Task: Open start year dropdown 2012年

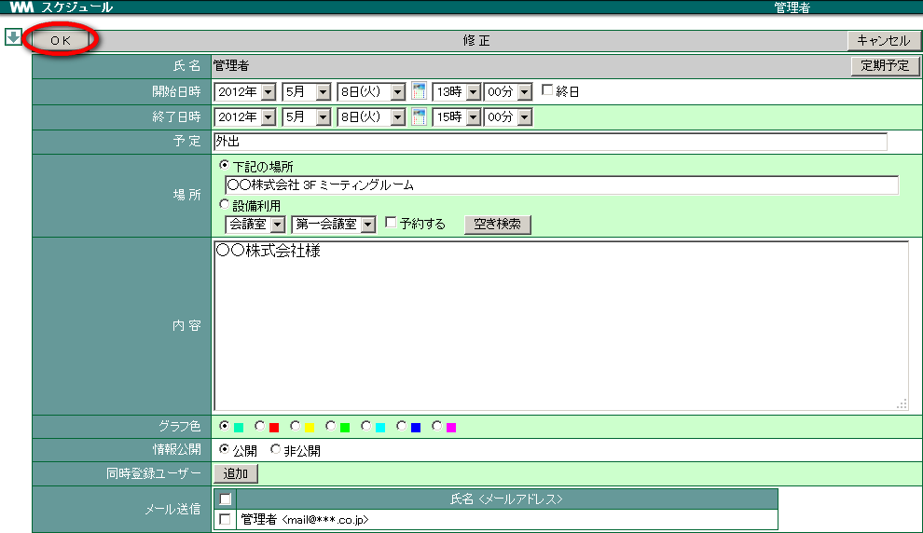Action: coord(245,91)
